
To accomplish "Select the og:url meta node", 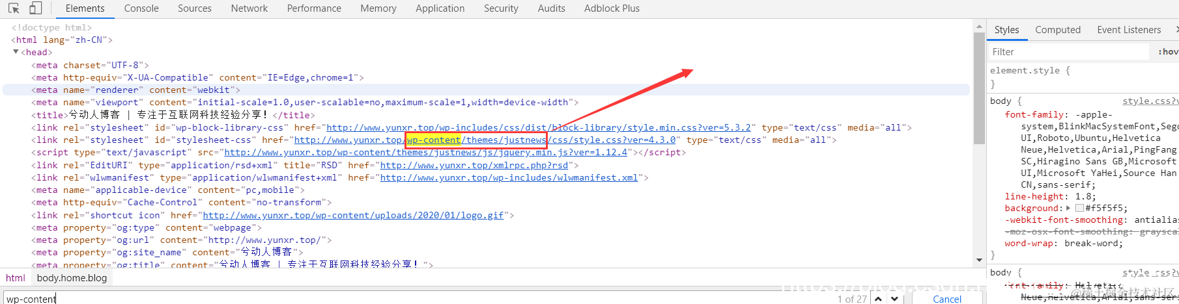I will click(182, 240).
